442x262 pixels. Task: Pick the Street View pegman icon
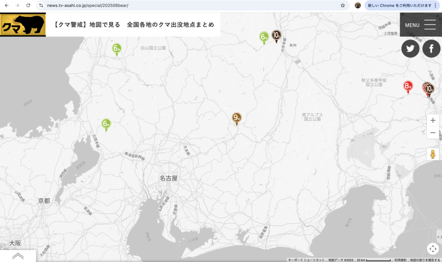[x=433, y=154]
